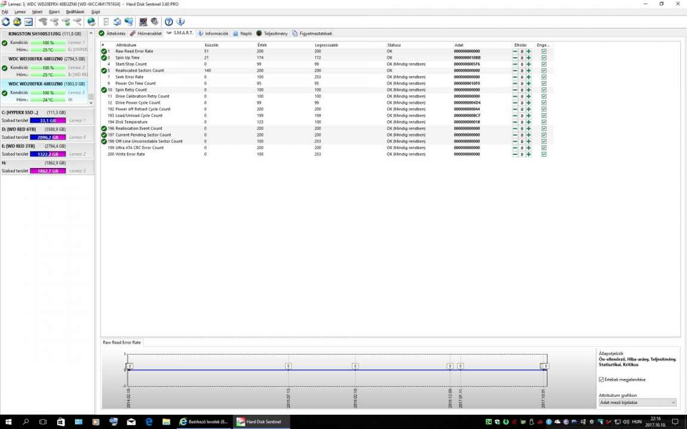Switch to the Teljesítmény tab
This screenshot has width=687, height=429.
click(x=272, y=33)
